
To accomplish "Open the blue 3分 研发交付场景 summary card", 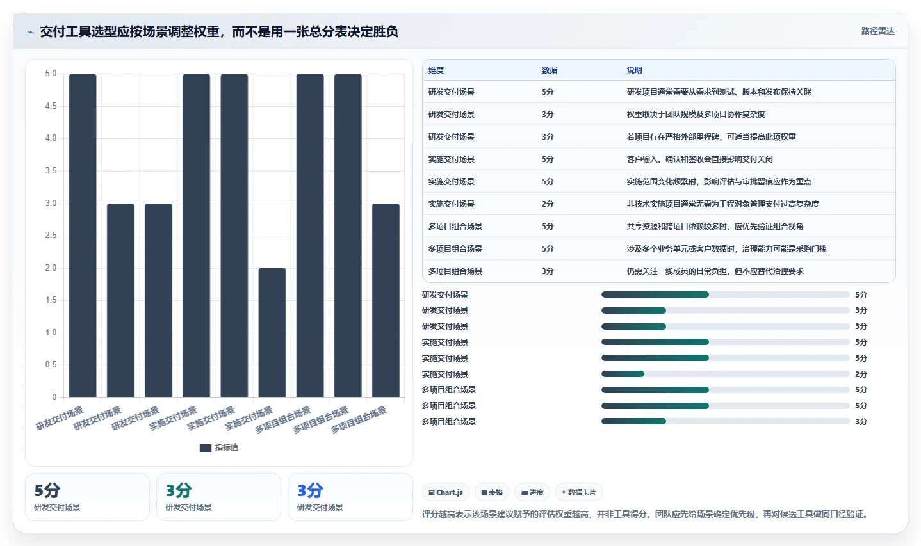I will [x=350, y=497].
